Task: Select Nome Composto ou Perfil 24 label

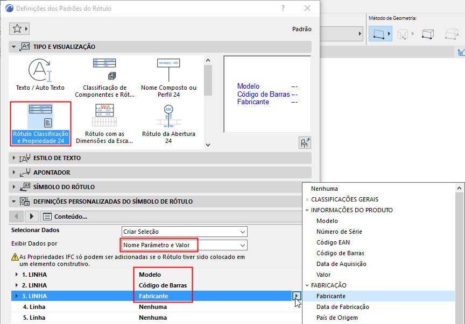Action: coord(168,78)
